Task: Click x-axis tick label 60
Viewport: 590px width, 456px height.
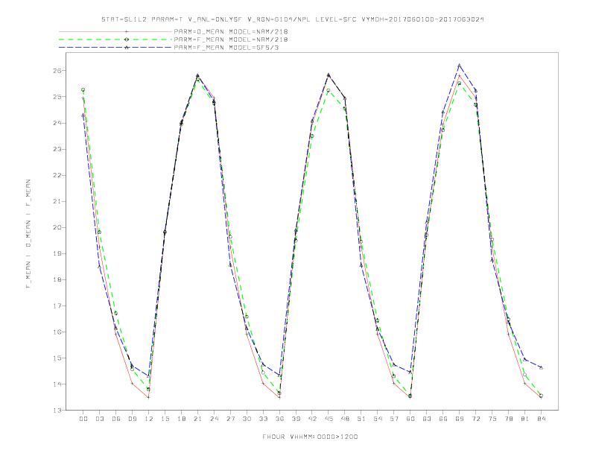Action: (x=410, y=419)
